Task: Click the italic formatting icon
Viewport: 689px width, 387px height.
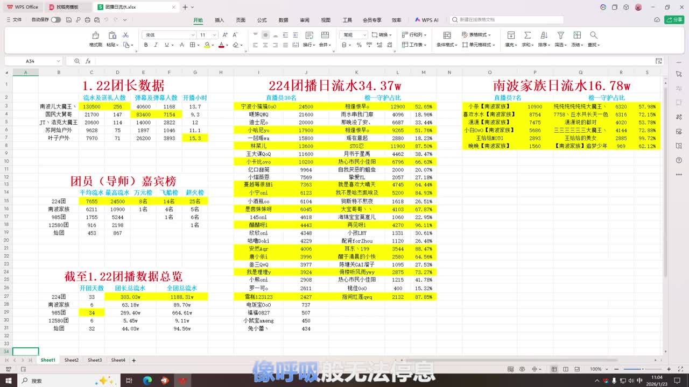Action: [x=156, y=45]
